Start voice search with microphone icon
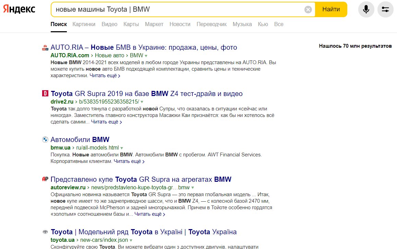397x249 pixels. [366, 9]
